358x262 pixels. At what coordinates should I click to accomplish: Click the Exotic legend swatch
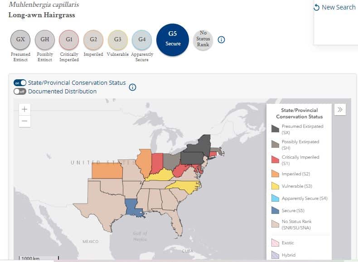click(x=275, y=243)
